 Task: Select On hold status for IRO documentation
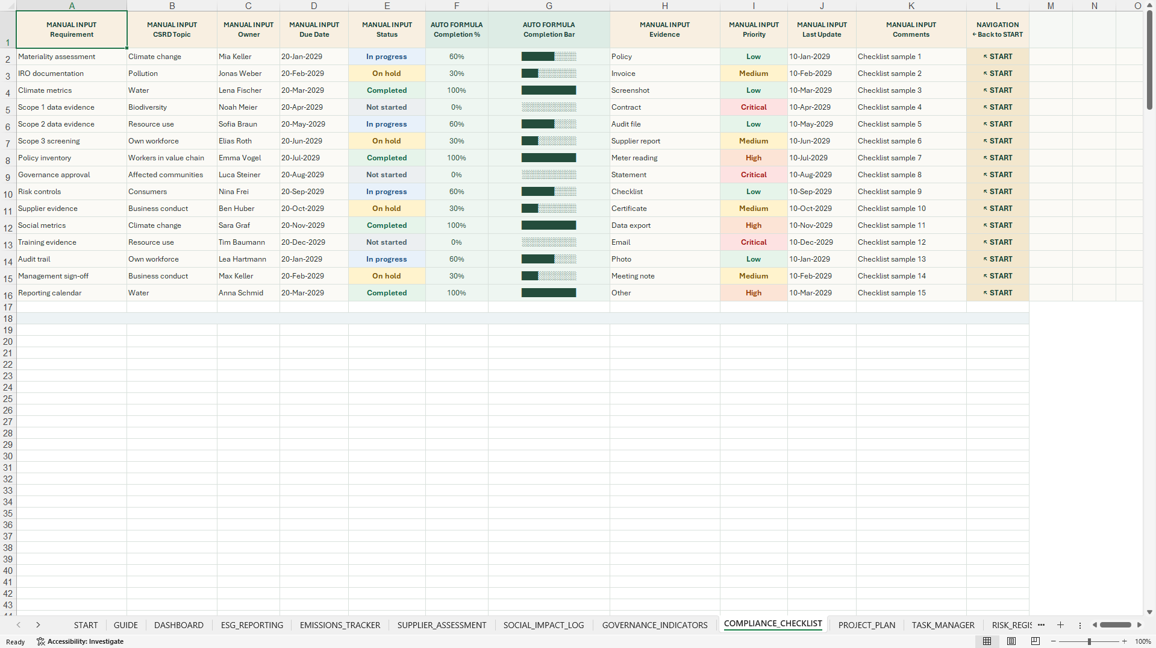(x=387, y=74)
